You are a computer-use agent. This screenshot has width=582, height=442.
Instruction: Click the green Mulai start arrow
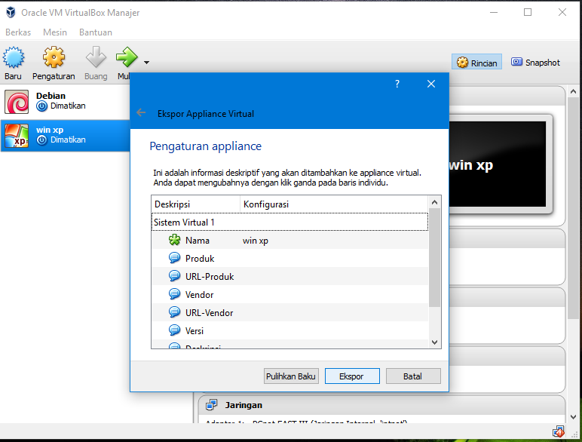point(126,57)
